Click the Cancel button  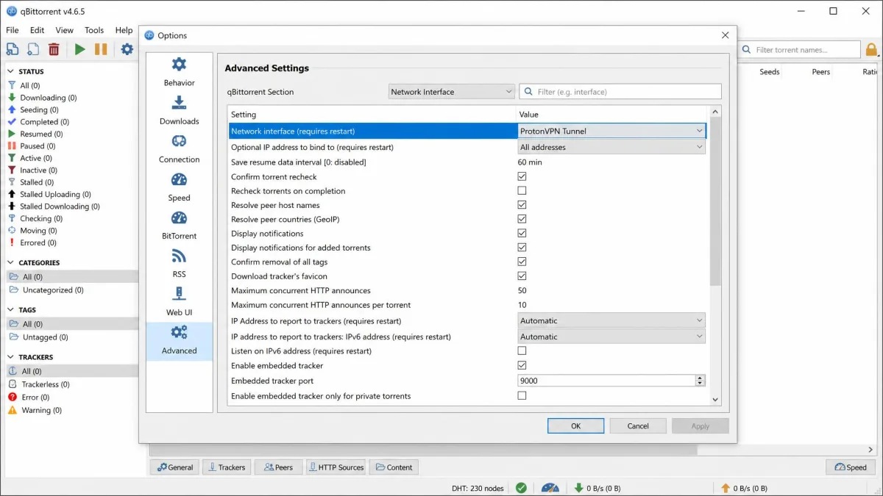pyautogui.click(x=638, y=426)
